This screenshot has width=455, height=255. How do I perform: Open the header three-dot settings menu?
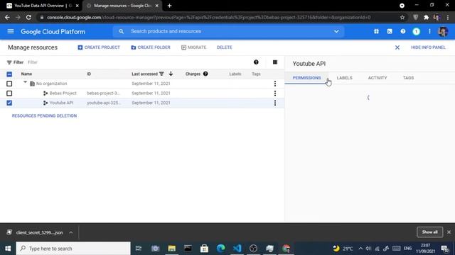429,31
